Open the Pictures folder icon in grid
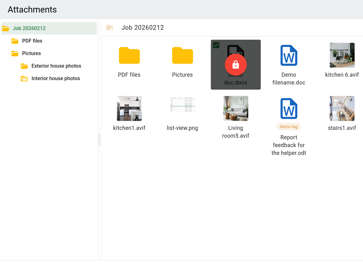 182,55
